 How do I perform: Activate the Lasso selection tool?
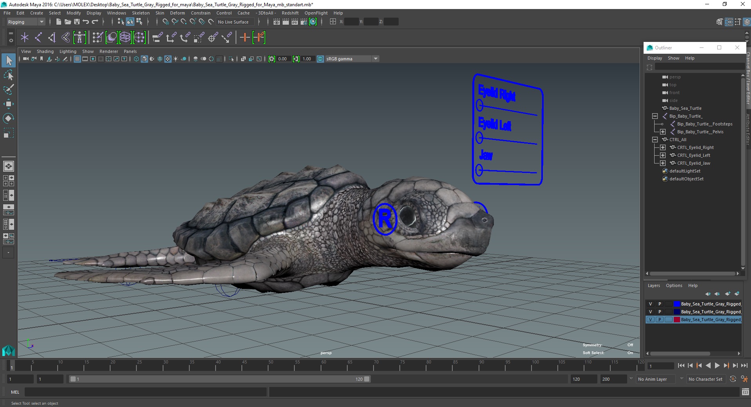(8, 75)
